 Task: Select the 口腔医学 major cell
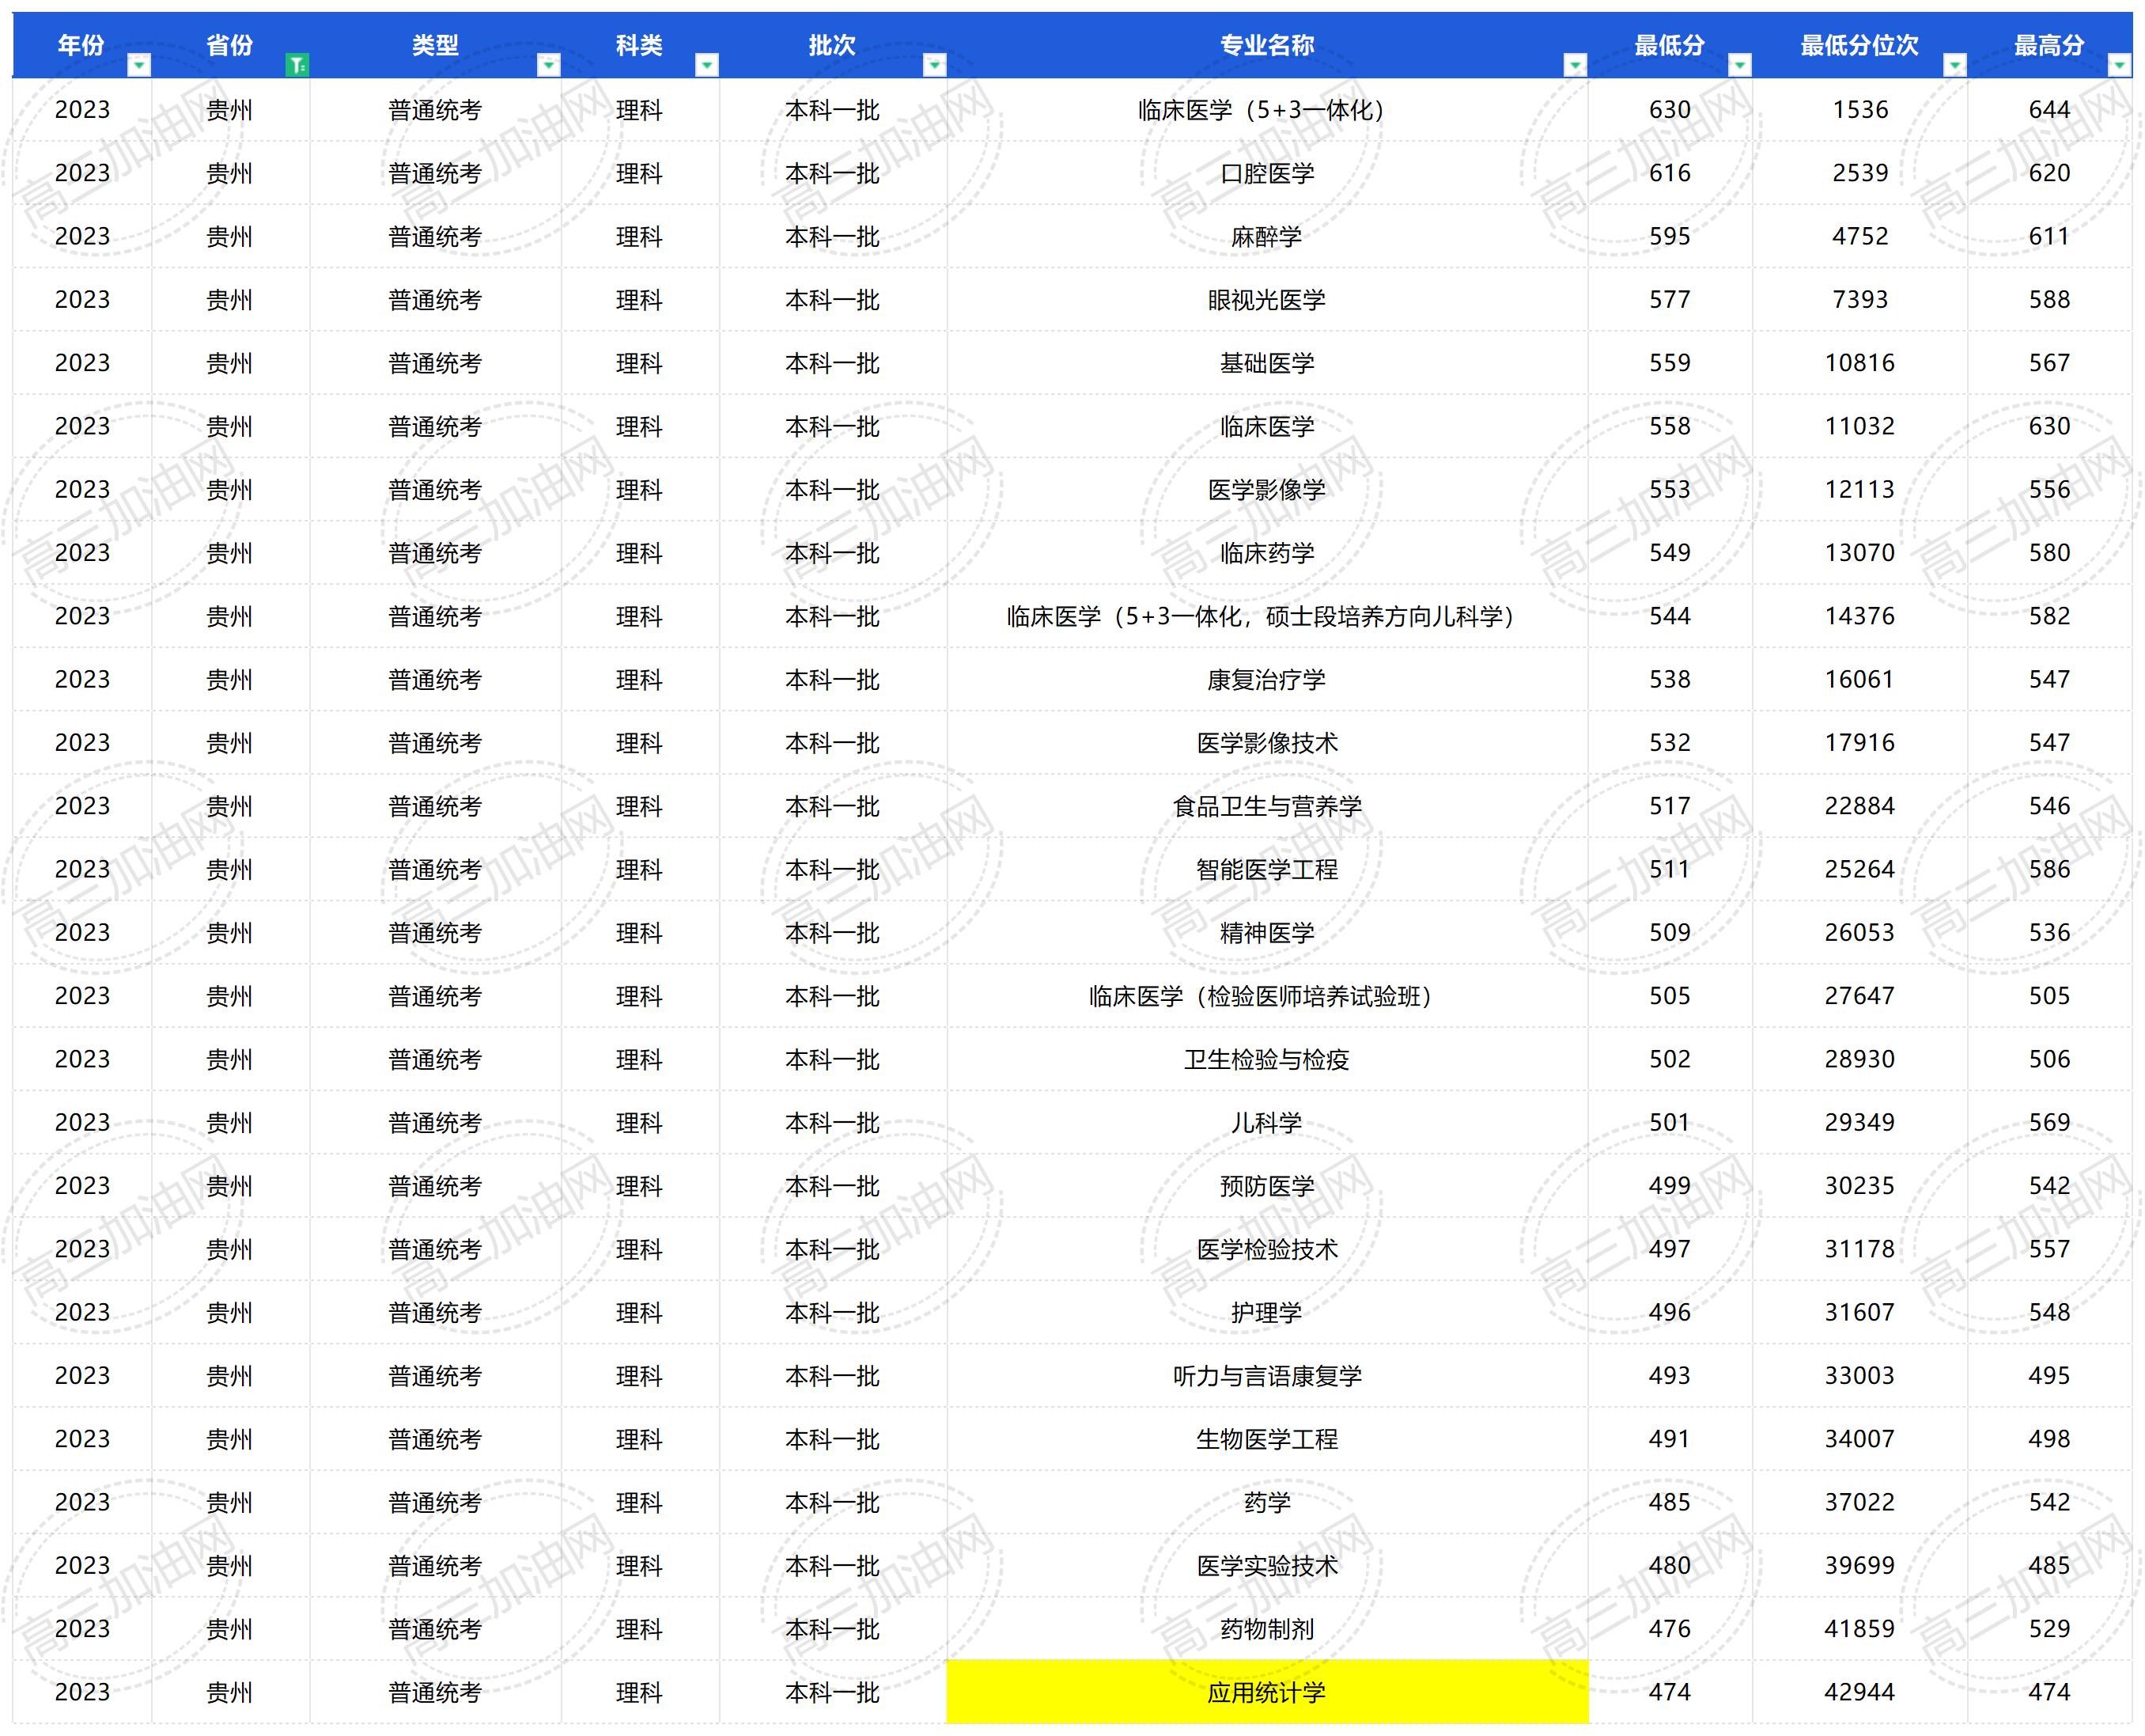click(x=1267, y=173)
